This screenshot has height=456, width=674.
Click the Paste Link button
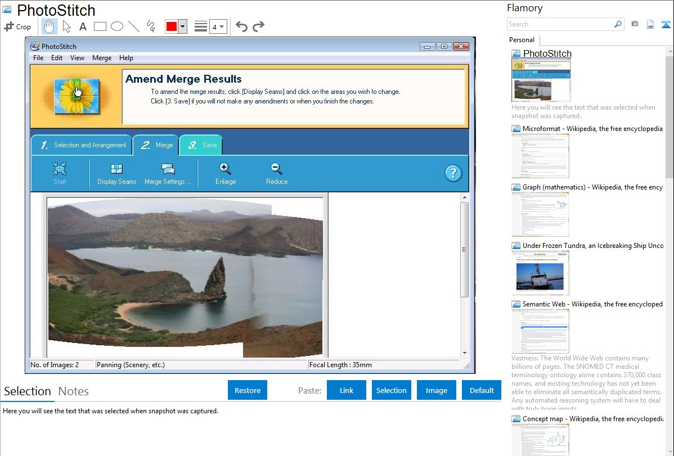[347, 390]
